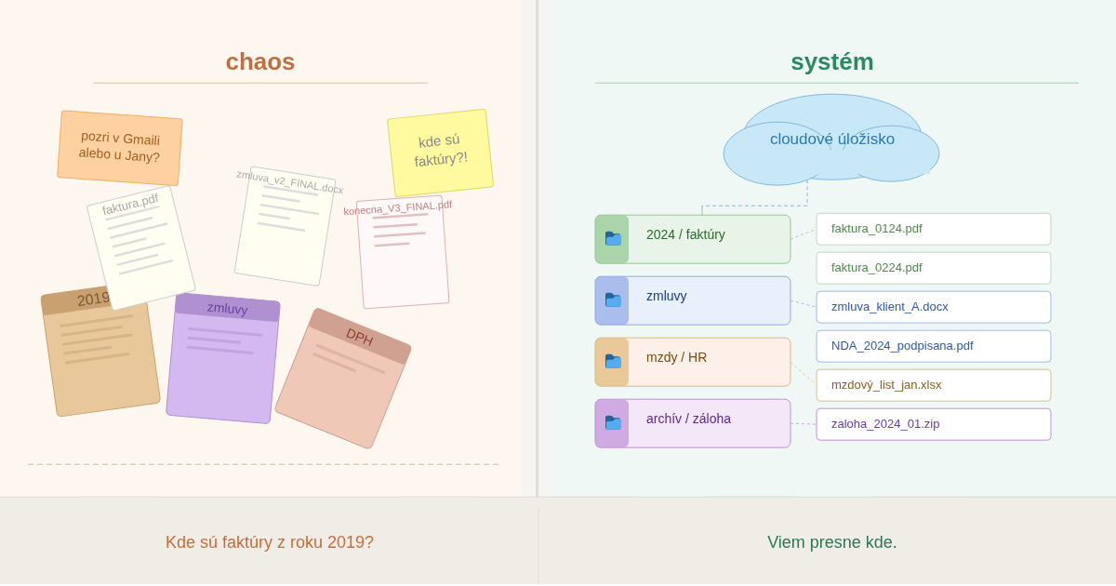Select the folder icon next to mzdy / HR
Image resolution: width=1116 pixels, height=586 pixels.
[613, 362]
